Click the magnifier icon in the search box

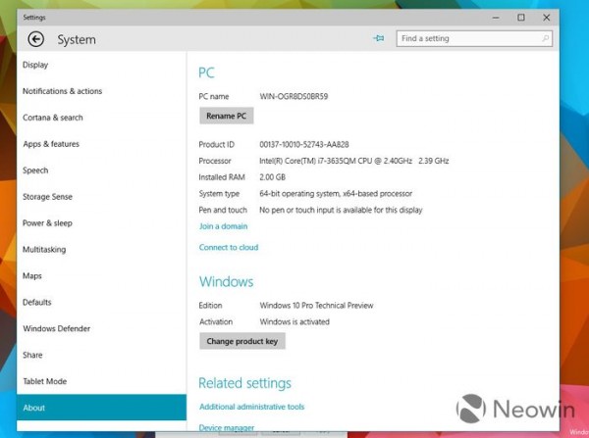click(x=546, y=38)
